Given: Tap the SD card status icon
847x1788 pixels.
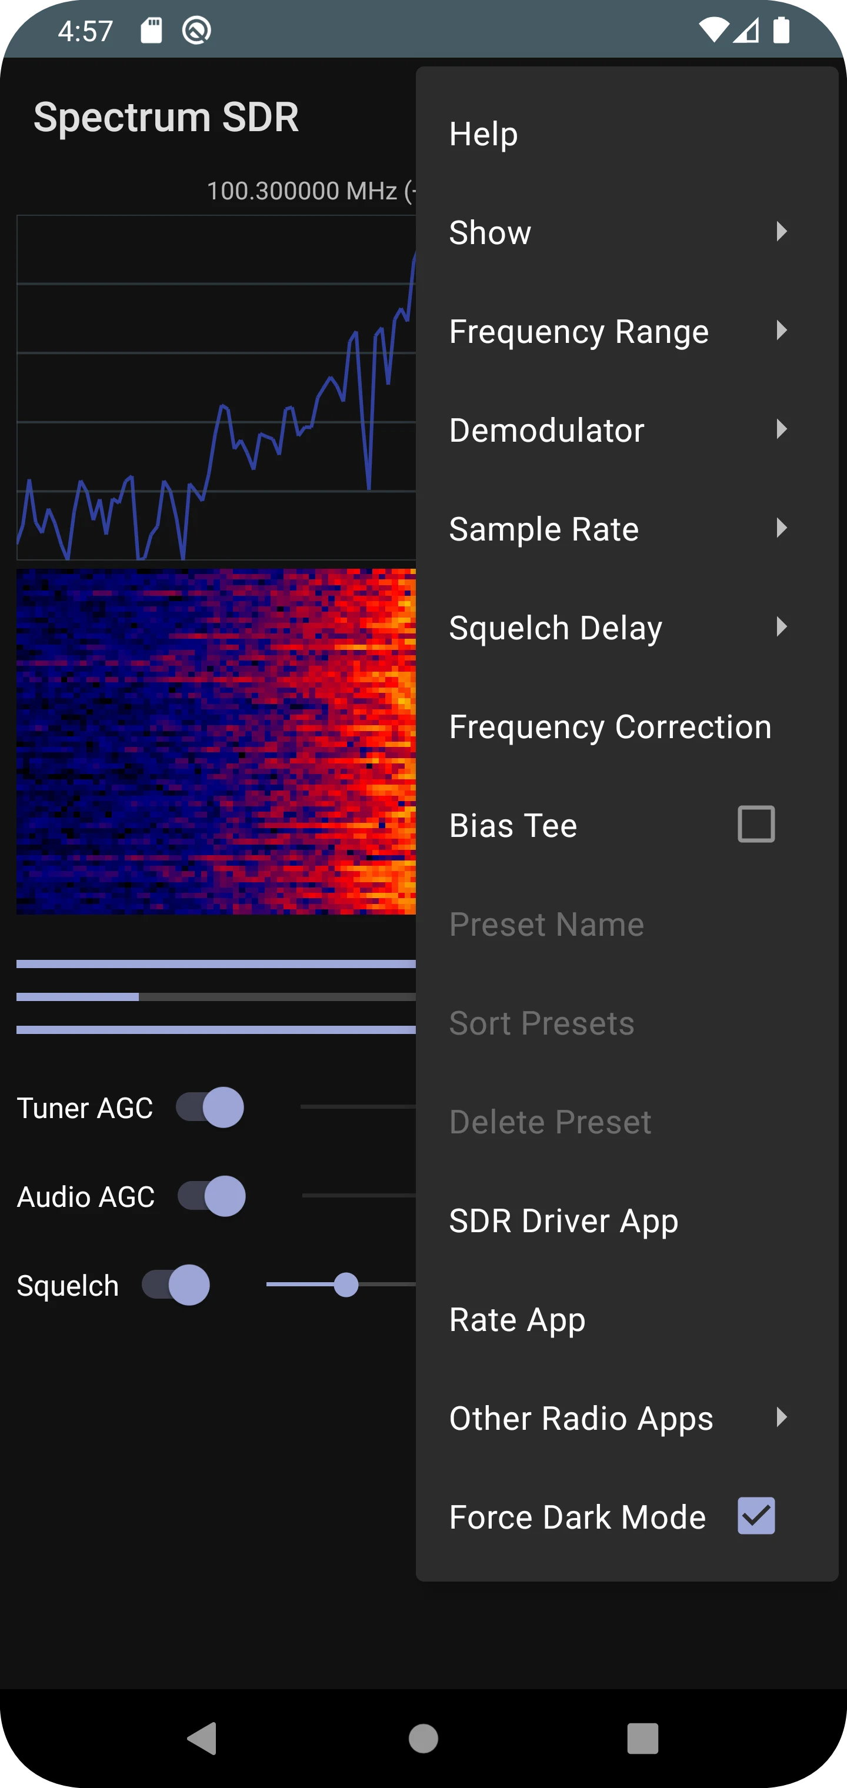Looking at the screenshot, I should pos(151,31).
